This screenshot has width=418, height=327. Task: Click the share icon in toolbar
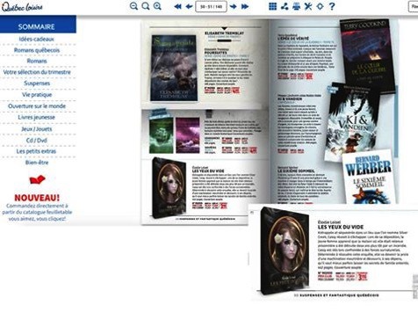click(x=285, y=6)
